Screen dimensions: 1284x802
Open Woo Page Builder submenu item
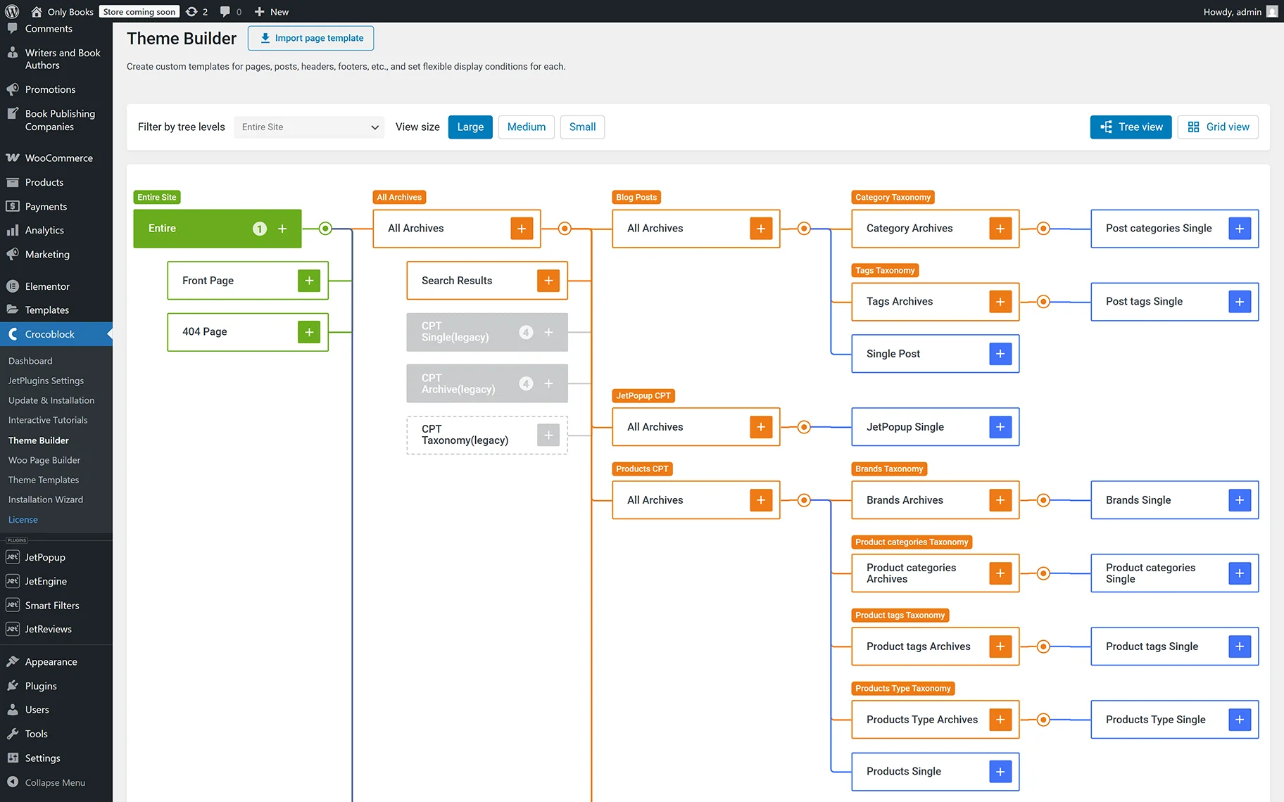[x=44, y=460]
